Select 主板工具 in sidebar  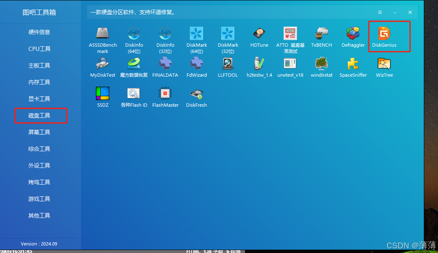coord(39,65)
